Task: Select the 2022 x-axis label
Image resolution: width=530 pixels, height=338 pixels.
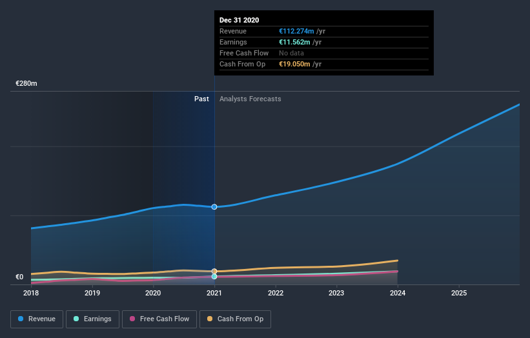Action: coord(276,293)
